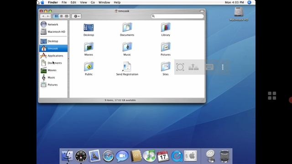Viewport: 292px width, 164px height.
Task: Go forward with Finder forward arrow
Action: [48, 16]
